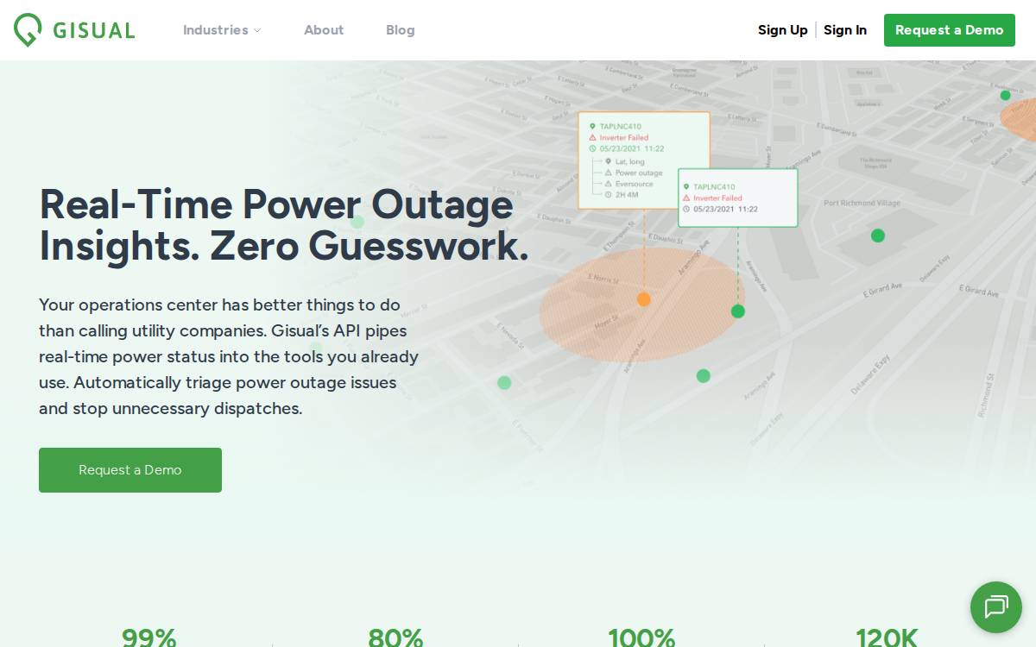Click the 'Power outage' line in the info card
The height and width of the screenshot is (647, 1036).
(x=639, y=173)
